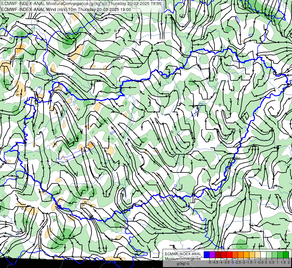Click the -4.5 legend tick label
This screenshot has width=292, height=268.
point(215,262)
